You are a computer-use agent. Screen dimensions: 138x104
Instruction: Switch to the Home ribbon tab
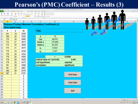(x=6, y=11)
